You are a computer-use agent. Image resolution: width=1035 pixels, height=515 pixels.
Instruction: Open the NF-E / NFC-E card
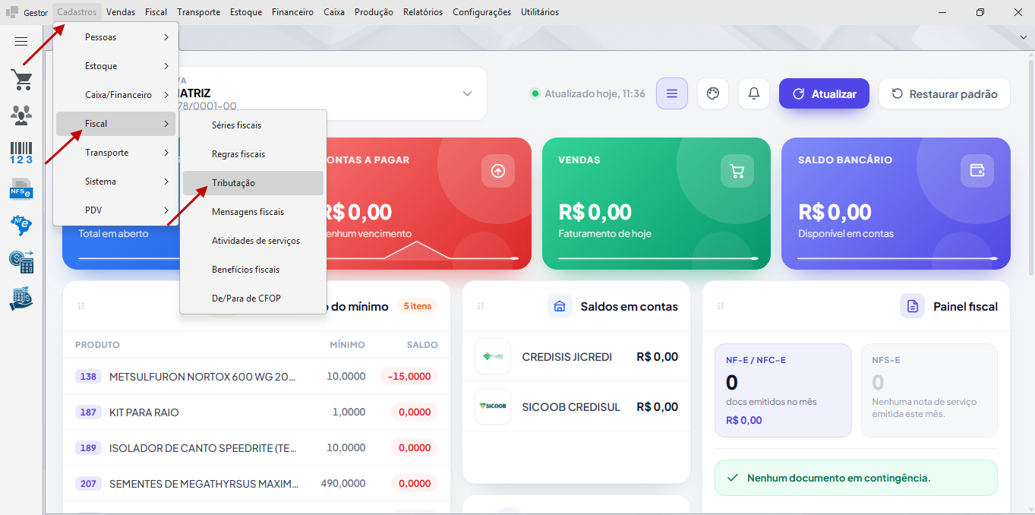pyautogui.click(x=783, y=390)
